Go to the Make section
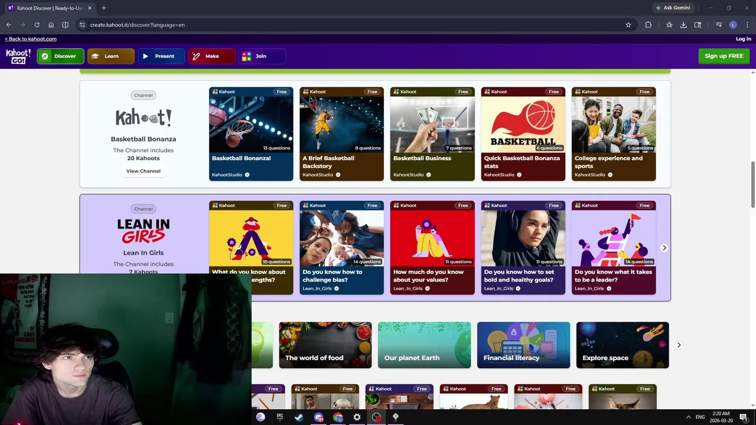This screenshot has height=425, width=756. click(x=211, y=56)
